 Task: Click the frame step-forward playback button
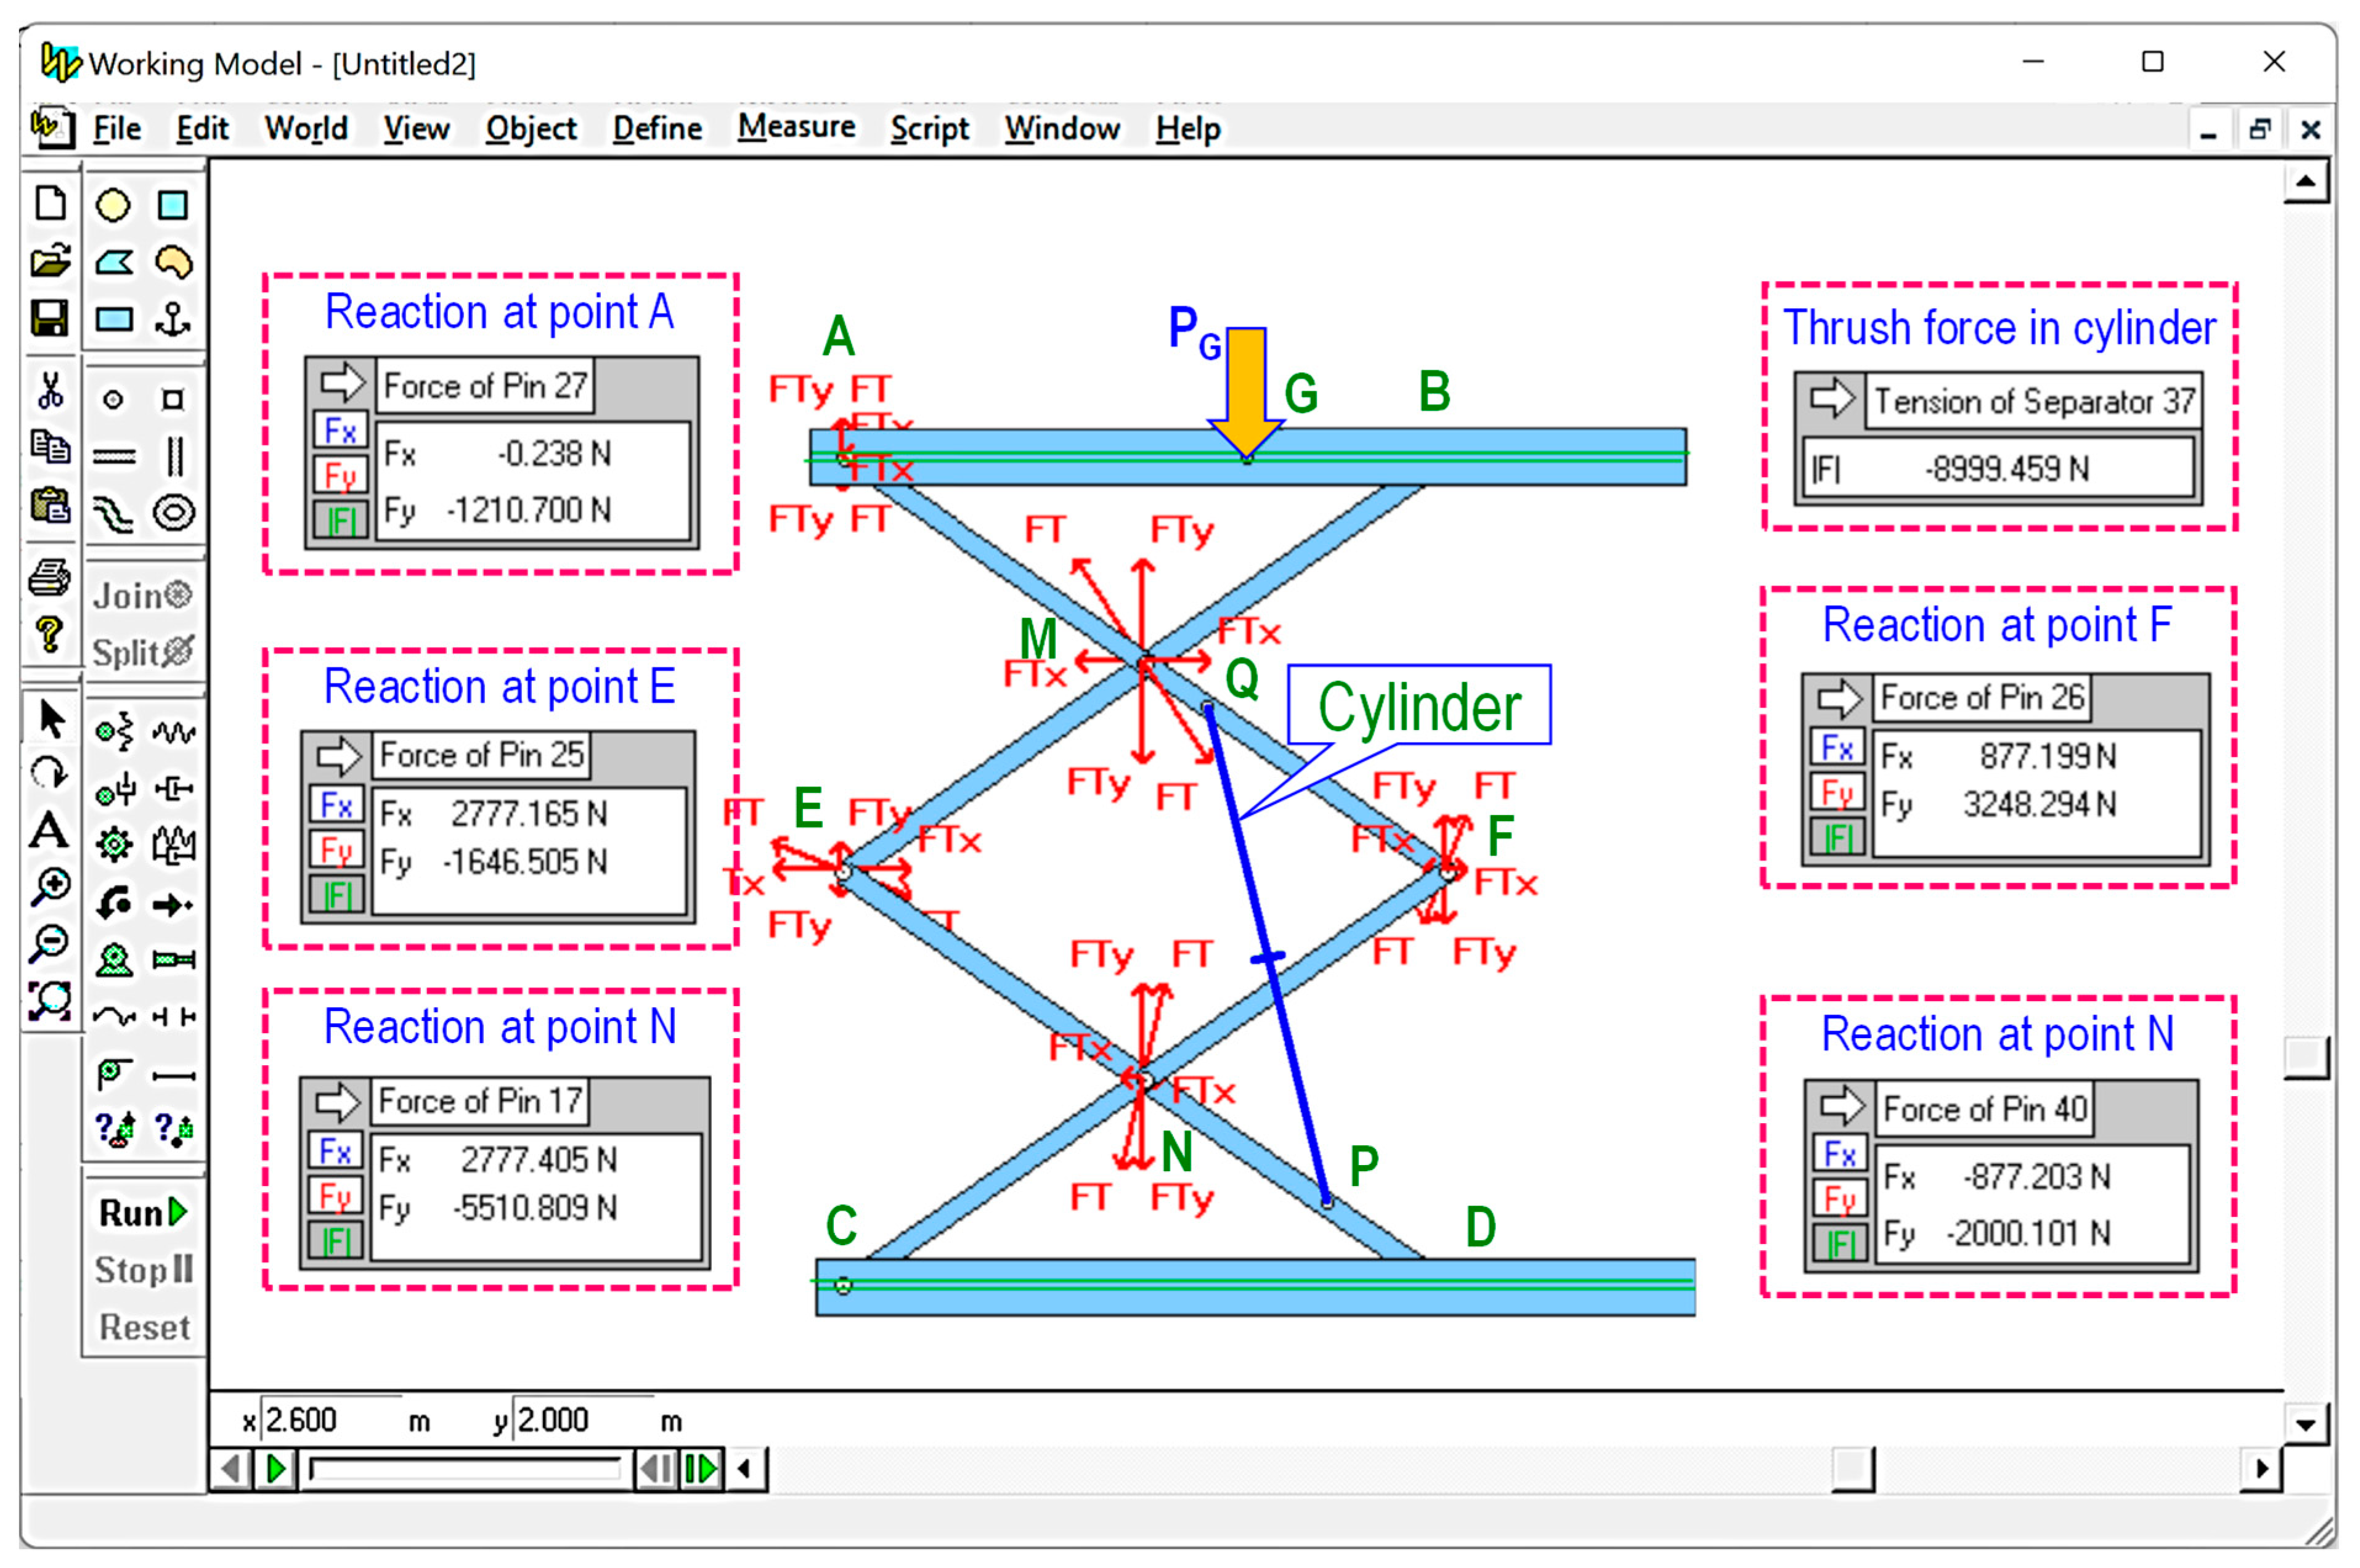click(700, 1469)
